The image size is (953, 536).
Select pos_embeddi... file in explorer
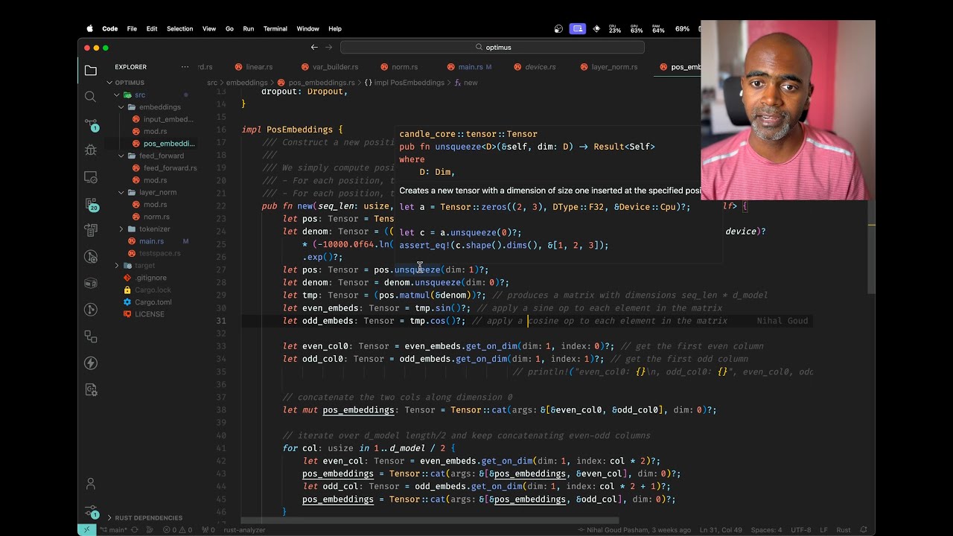point(162,144)
